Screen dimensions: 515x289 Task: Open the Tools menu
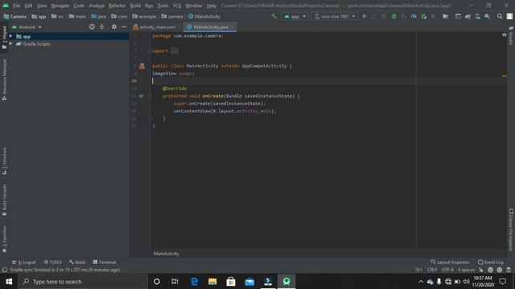163,6
